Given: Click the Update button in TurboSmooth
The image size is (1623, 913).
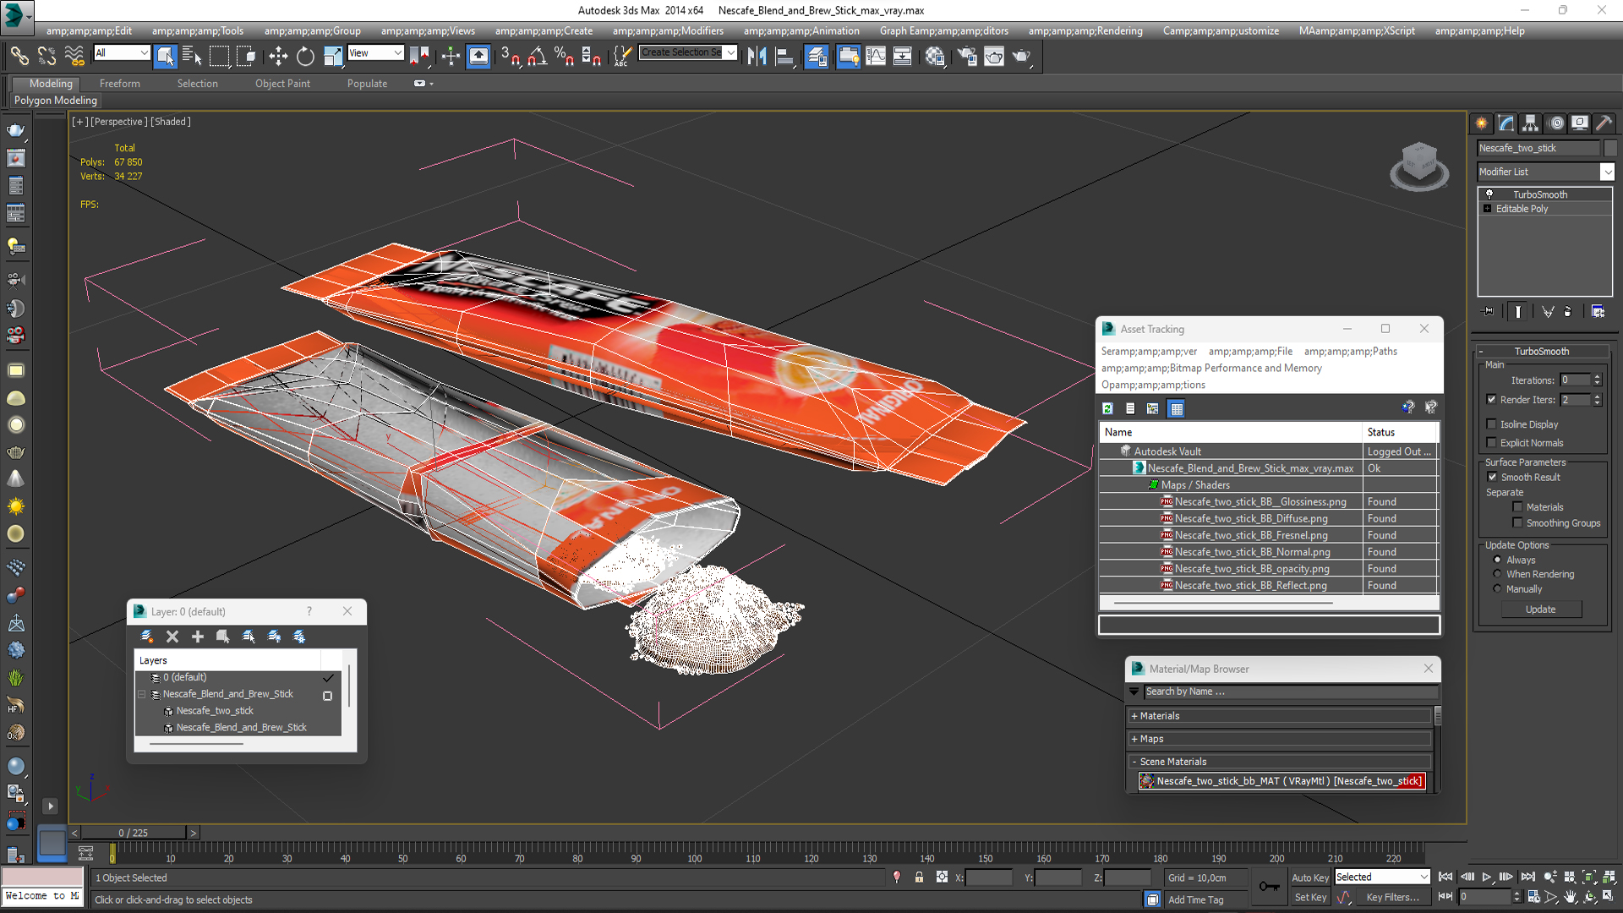Looking at the screenshot, I should 1540,610.
